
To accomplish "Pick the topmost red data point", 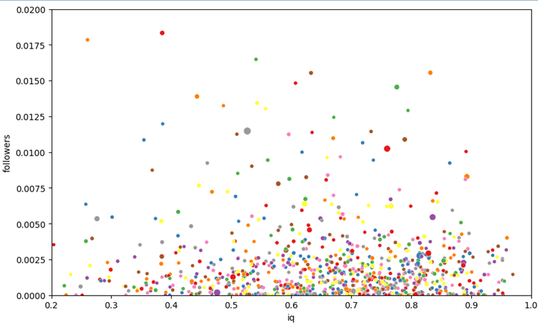I will 162,33.
